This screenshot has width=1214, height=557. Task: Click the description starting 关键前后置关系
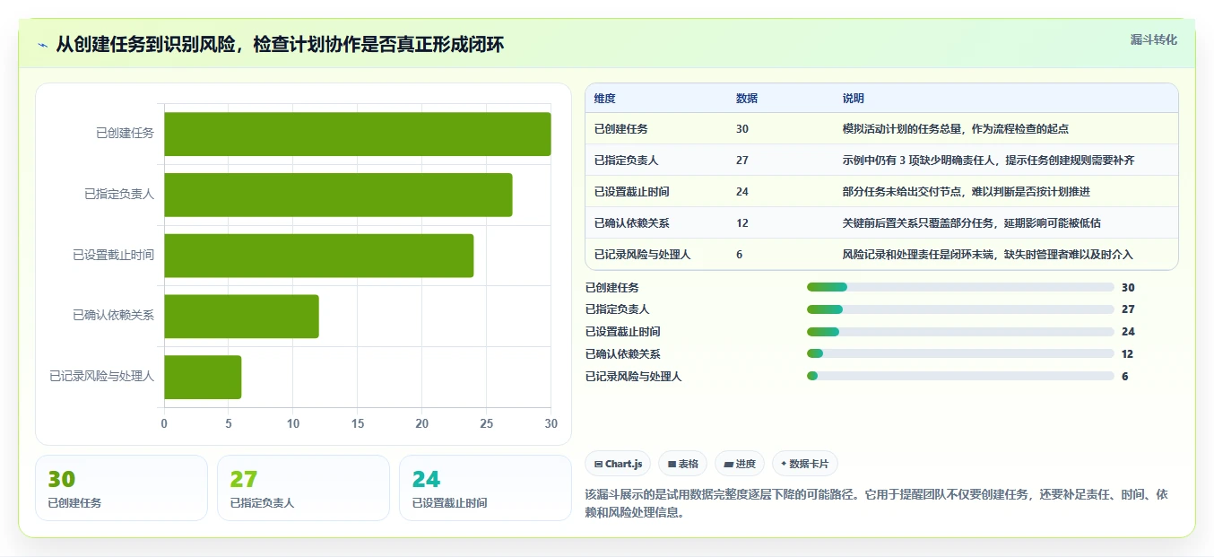(x=972, y=223)
